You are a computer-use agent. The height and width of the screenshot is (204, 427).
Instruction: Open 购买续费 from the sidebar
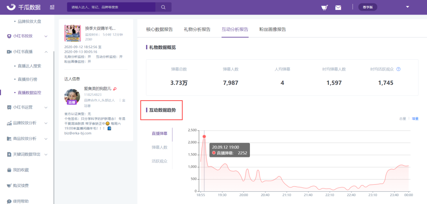[21, 185]
